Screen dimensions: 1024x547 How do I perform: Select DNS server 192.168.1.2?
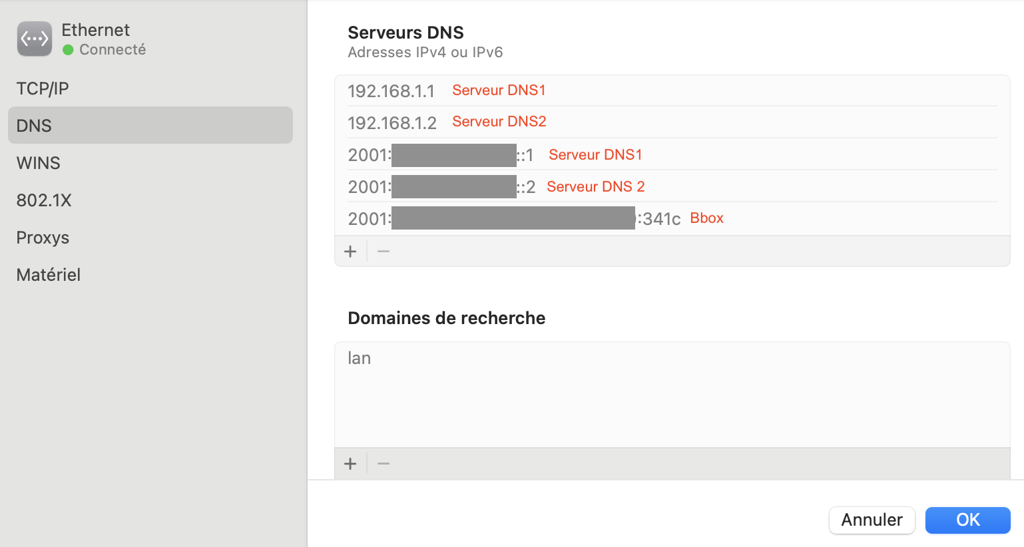point(672,122)
